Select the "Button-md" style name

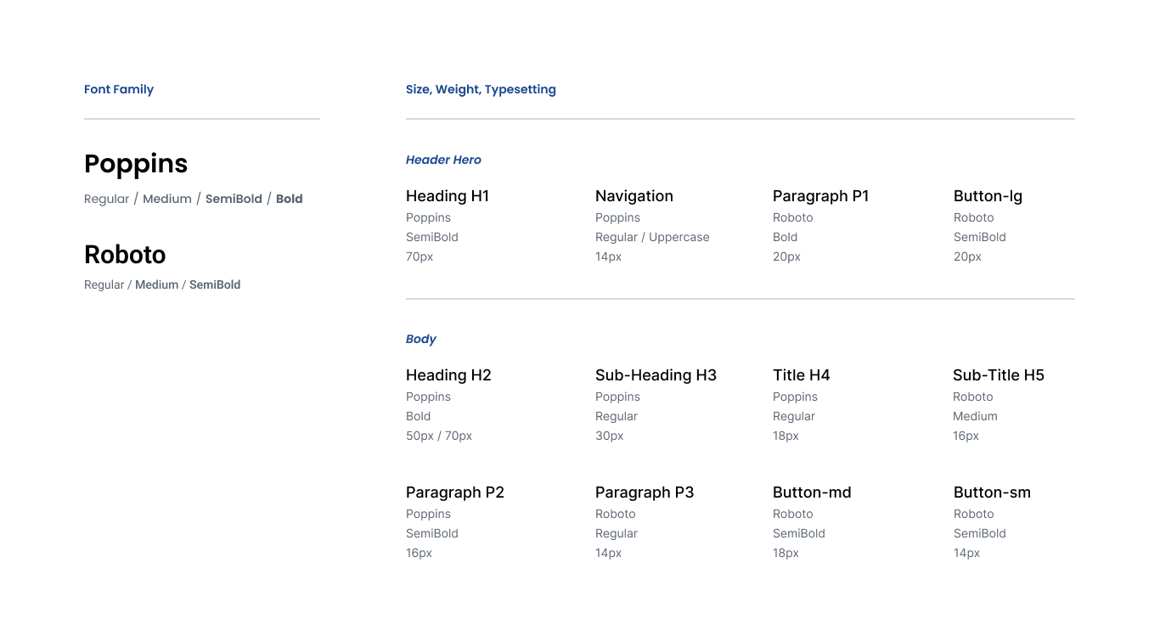point(812,492)
